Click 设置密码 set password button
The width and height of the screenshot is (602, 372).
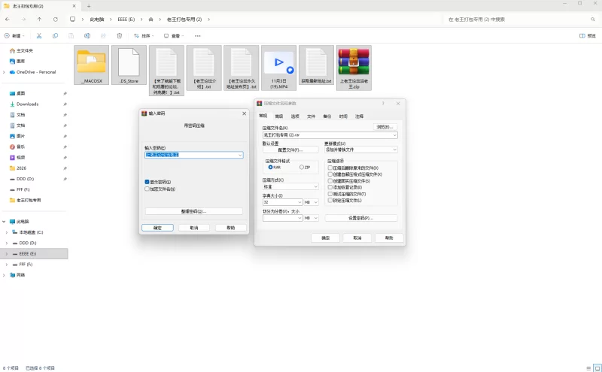361,218
